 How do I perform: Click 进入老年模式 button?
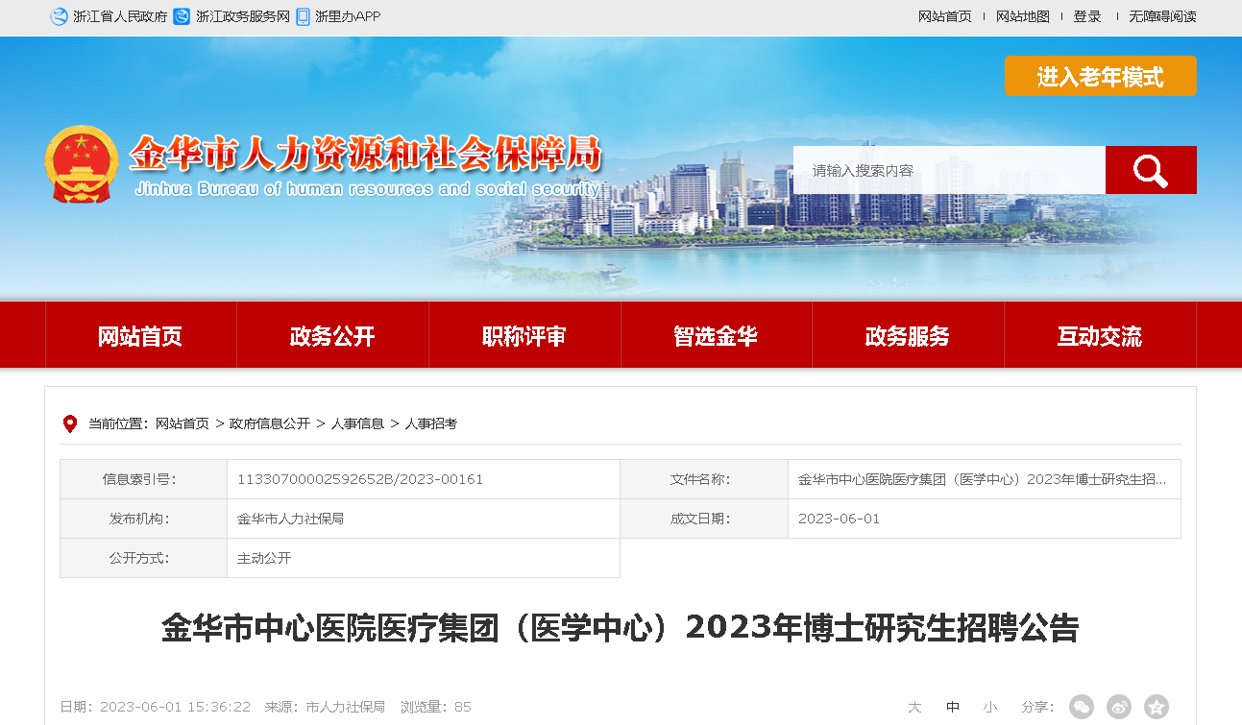(1101, 76)
